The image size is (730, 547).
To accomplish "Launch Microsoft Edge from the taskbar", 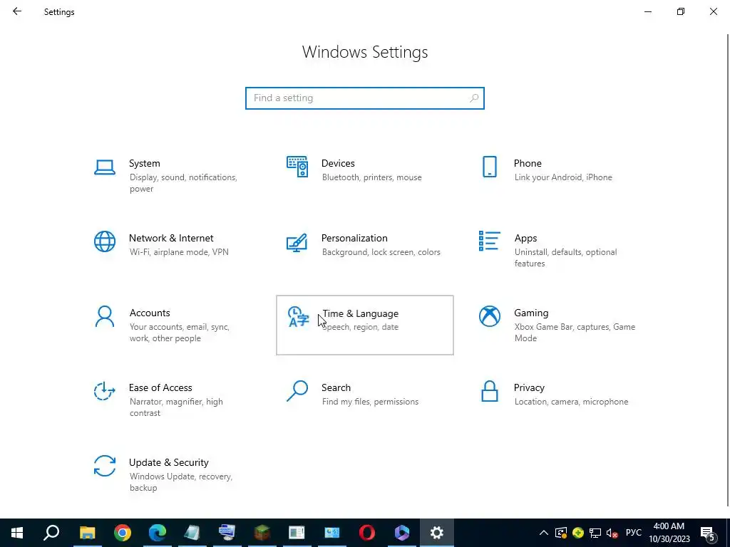I will (158, 533).
